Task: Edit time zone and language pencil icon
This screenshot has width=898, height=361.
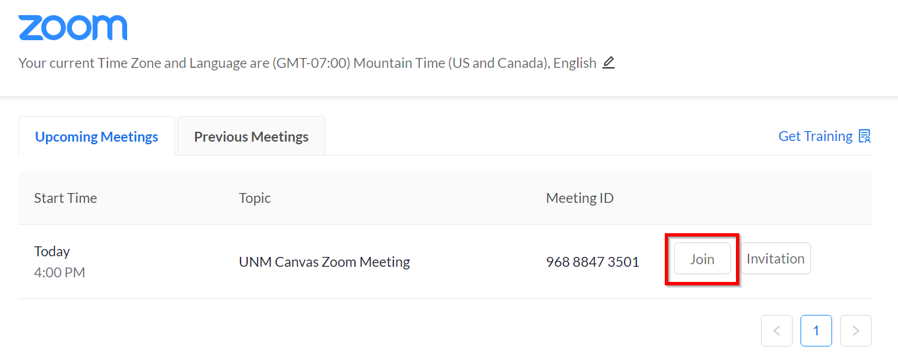Action: coord(609,63)
